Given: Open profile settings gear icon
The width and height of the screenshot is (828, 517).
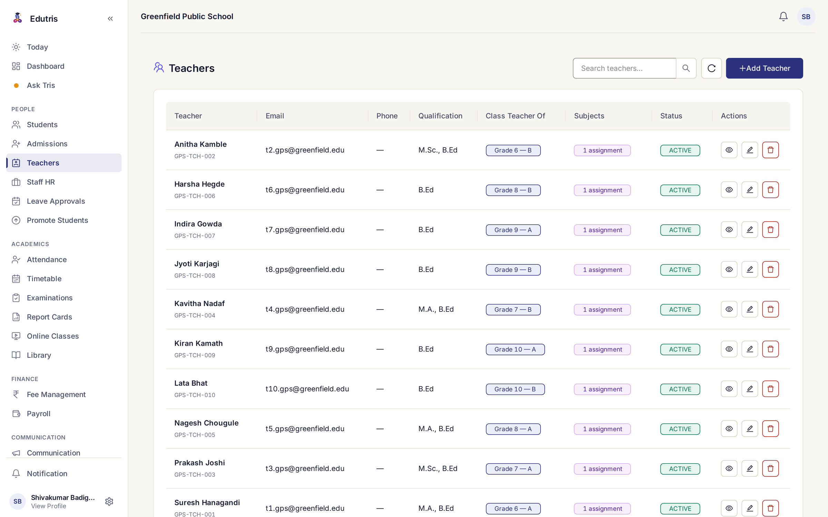Looking at the screenshot, I should 109,501.
